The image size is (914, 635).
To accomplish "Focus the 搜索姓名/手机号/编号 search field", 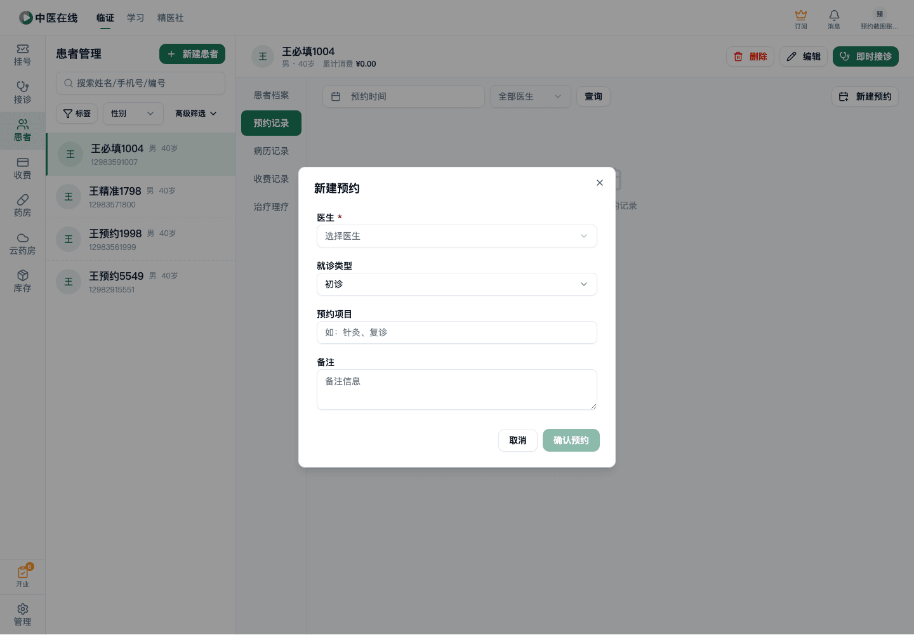I will (x=140, y=83).
